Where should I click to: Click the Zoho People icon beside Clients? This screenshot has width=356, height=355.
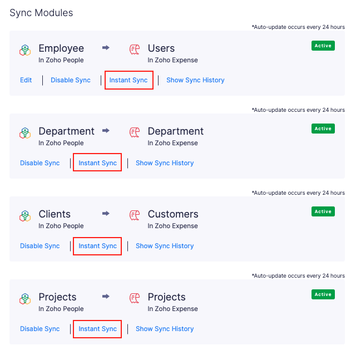pyautogui.click(x=25, y=216)
